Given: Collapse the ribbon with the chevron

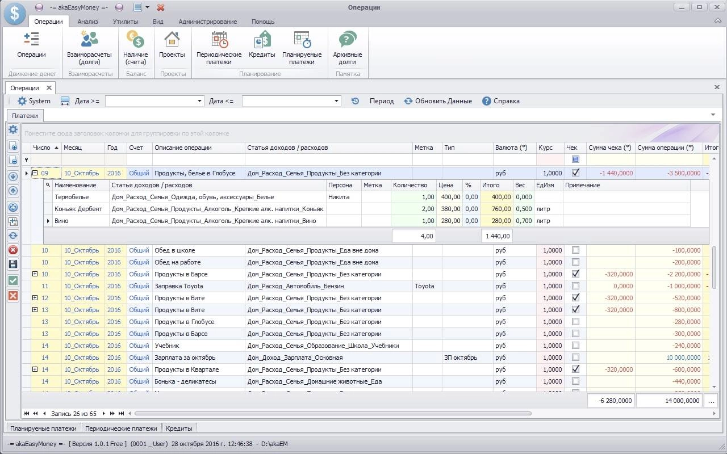Looking at the screenshot, I should (x=718, y=21).
